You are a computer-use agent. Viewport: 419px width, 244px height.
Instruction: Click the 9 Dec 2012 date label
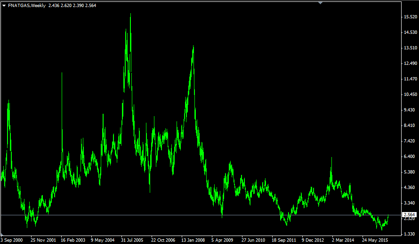[x=313, y=240]
